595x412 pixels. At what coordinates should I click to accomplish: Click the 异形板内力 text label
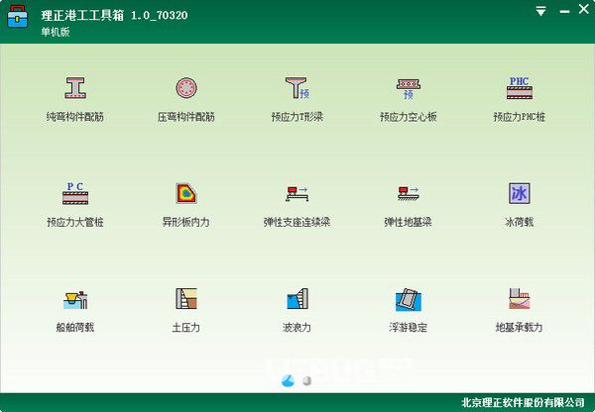186,222
